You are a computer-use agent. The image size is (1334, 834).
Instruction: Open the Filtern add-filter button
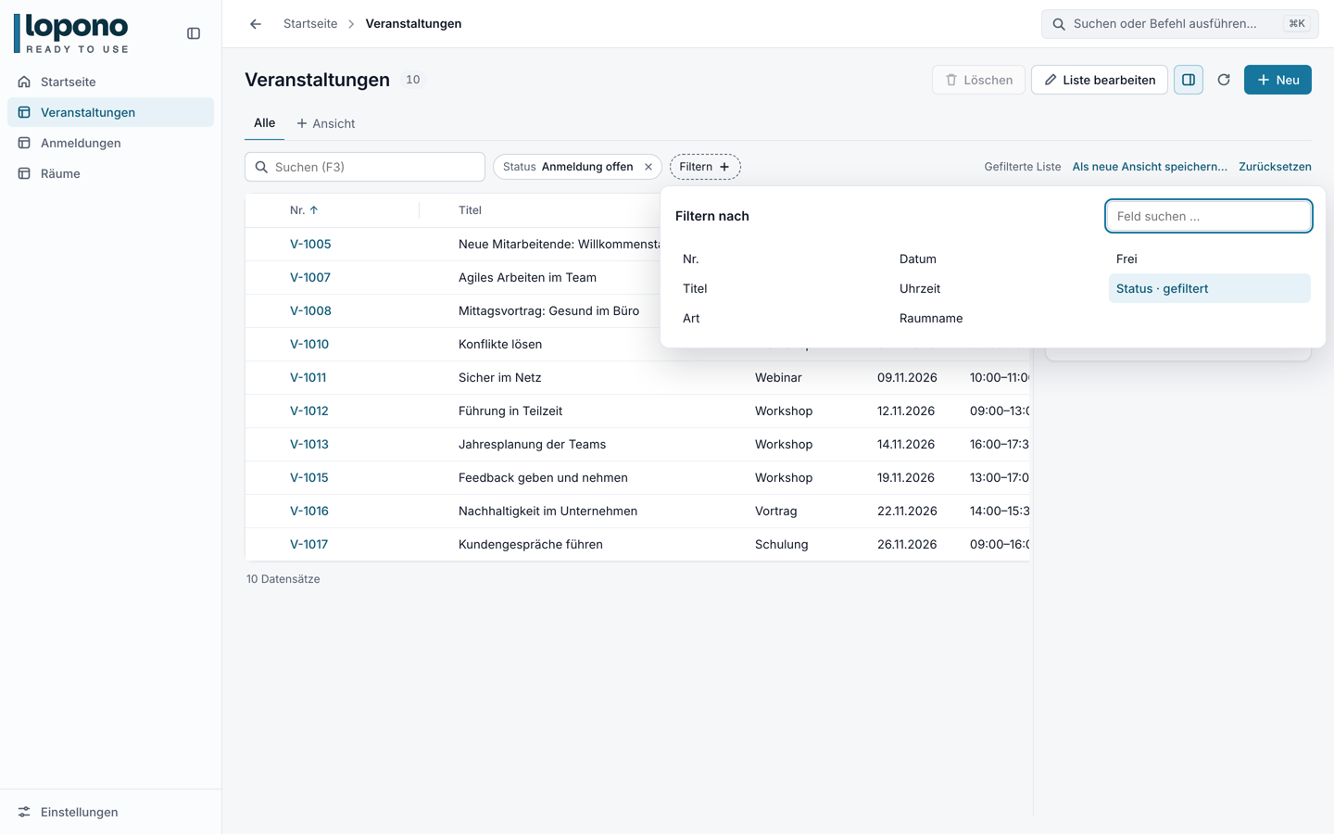point(705,167)
